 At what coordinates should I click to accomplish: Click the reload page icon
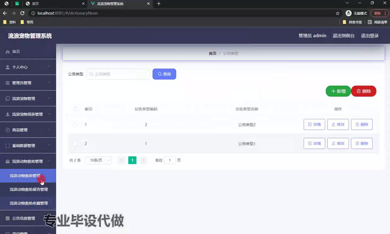[x=22, y=13]
